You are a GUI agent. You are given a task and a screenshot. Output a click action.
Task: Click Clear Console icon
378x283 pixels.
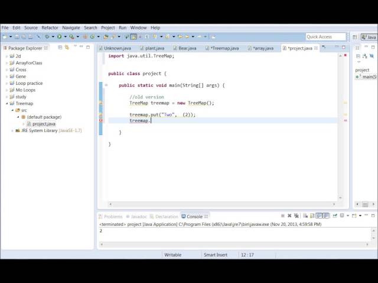pos(305,216)
